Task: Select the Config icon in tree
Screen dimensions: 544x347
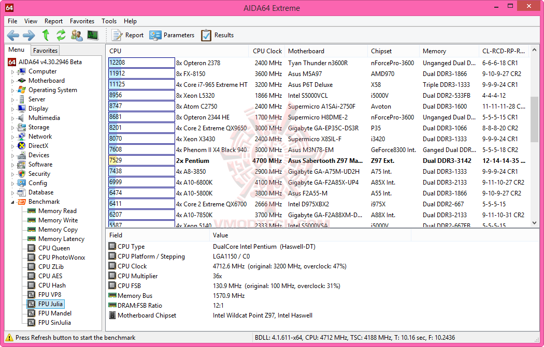Action: coord(22,183)
